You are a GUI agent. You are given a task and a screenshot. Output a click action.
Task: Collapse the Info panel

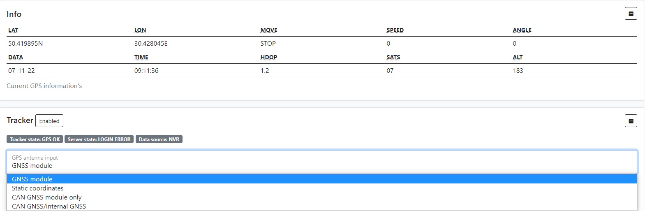pyautogui.click(x=631, y=14)
